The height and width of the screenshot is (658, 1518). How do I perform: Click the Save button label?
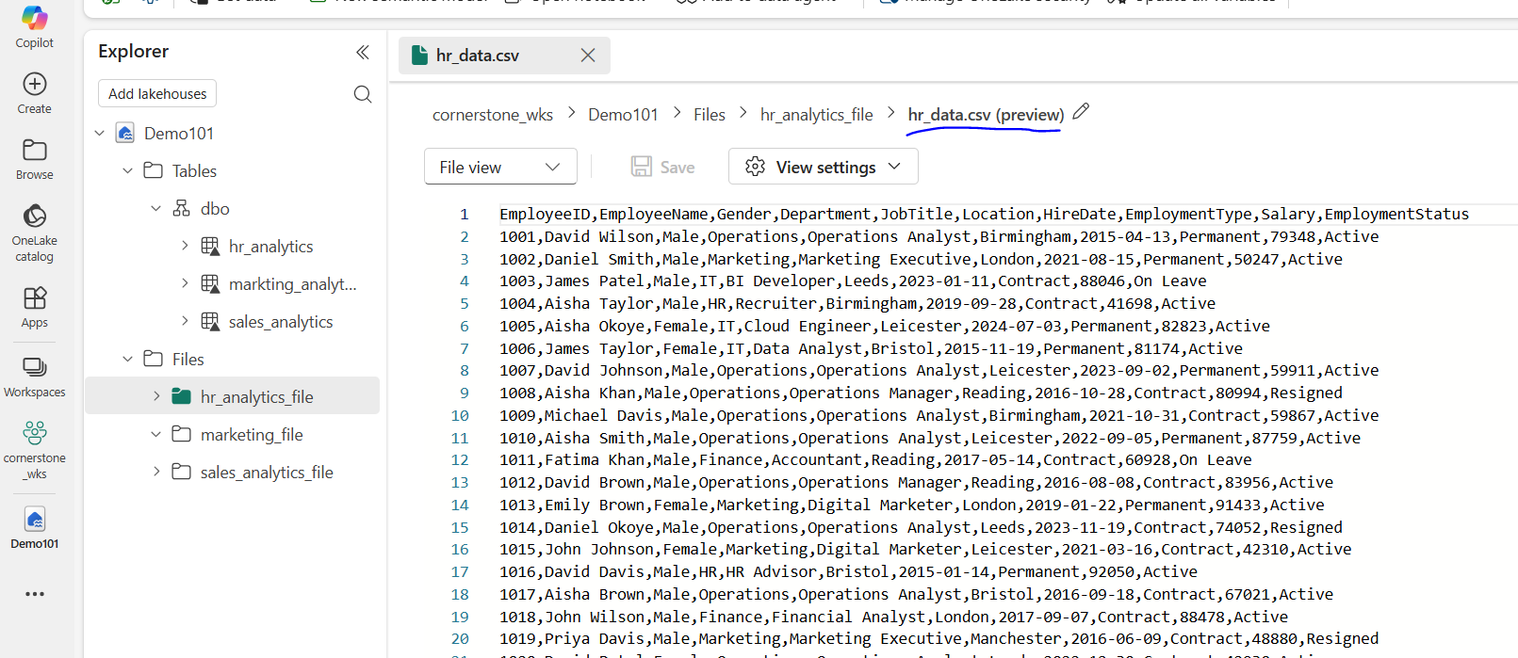677,168
